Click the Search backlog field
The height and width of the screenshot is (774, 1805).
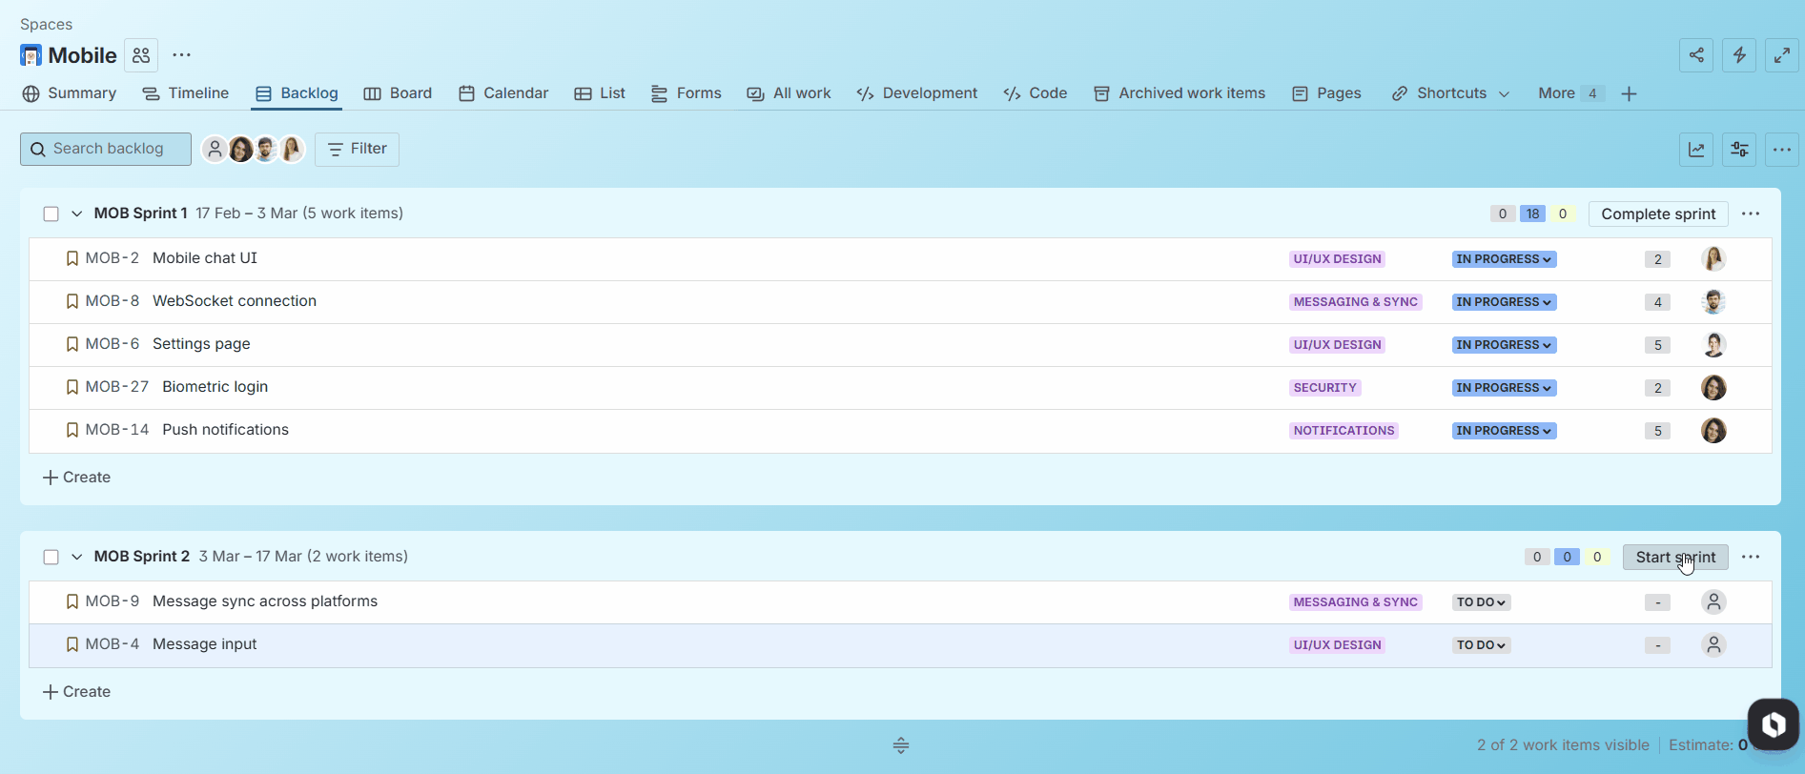[106, 149]
